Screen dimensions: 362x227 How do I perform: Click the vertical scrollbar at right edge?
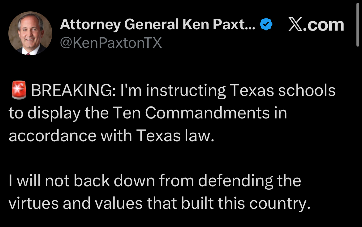(x=358, y=25)
